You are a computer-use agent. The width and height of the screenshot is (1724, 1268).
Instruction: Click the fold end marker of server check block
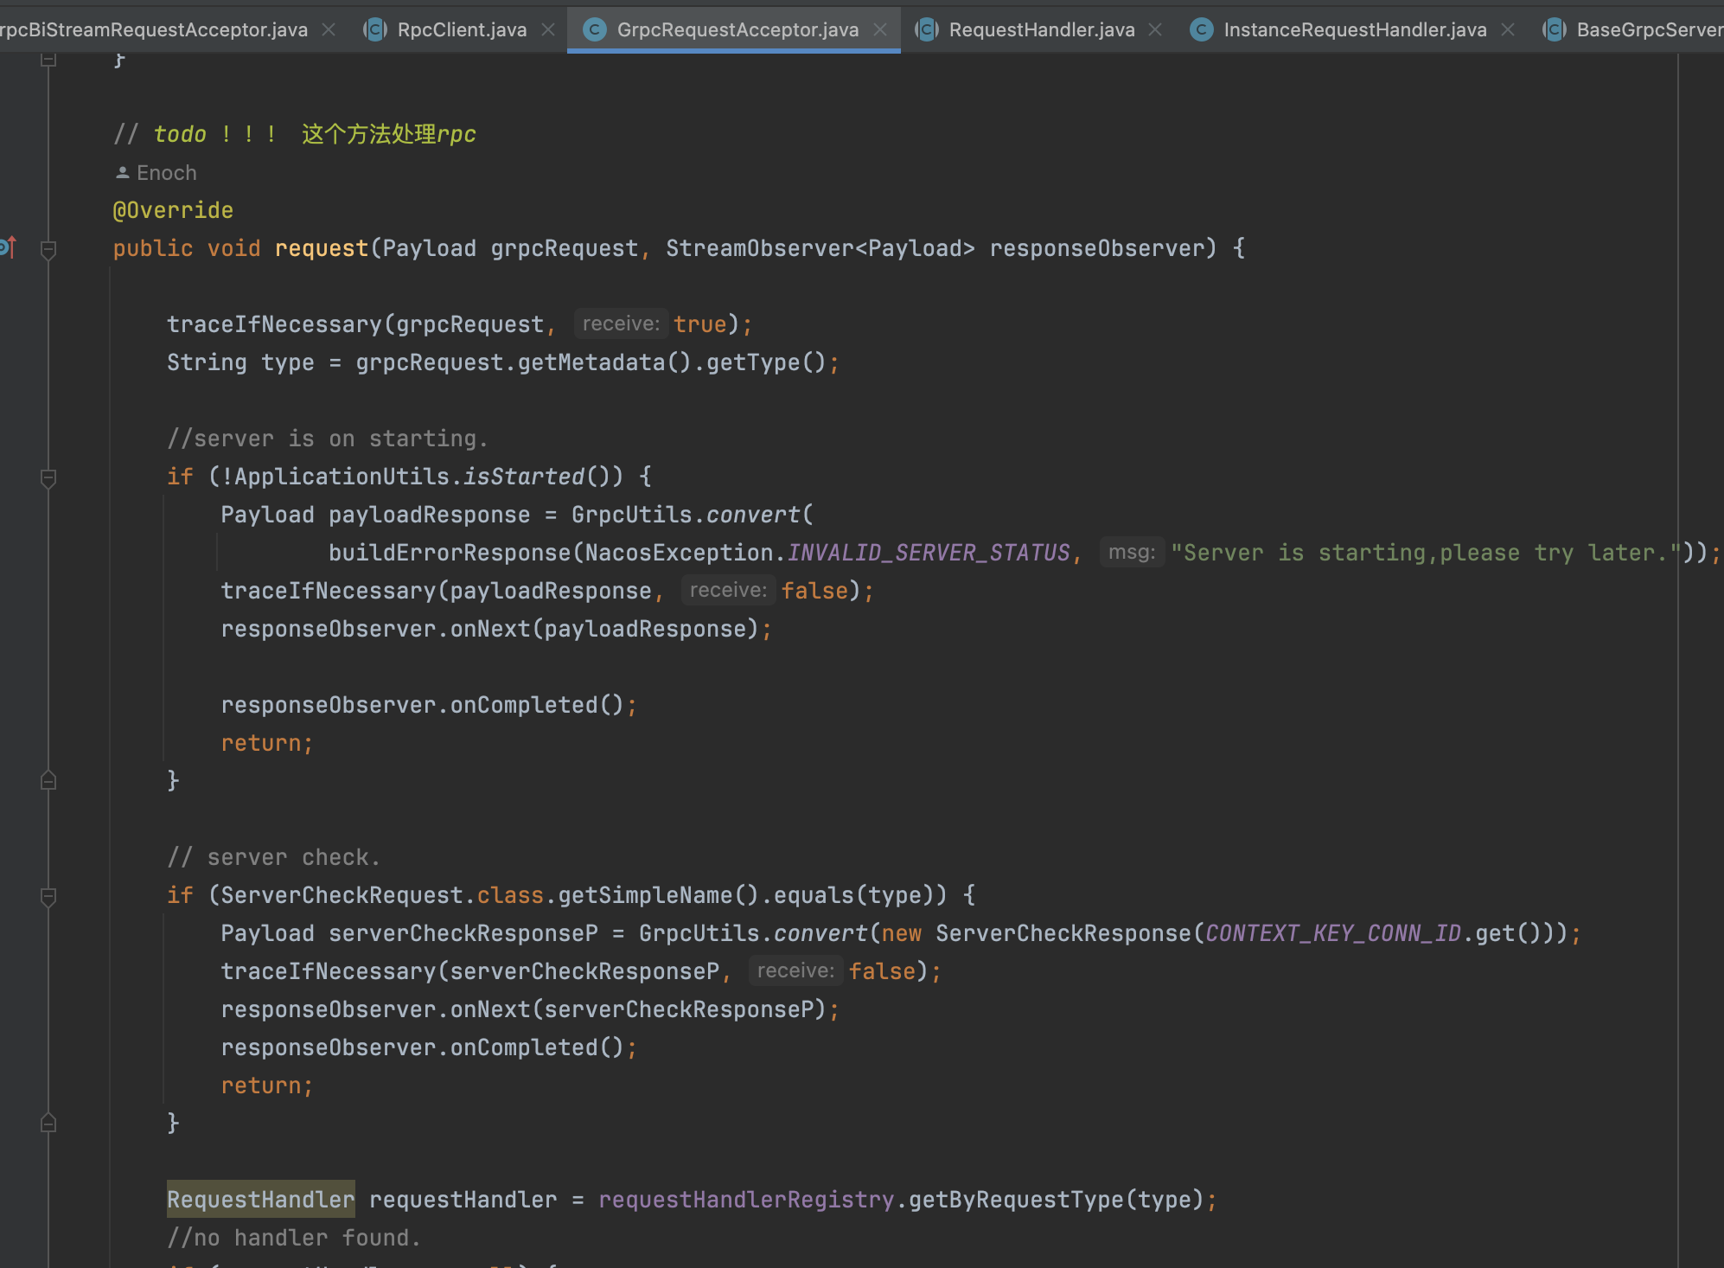[48, 1123]
